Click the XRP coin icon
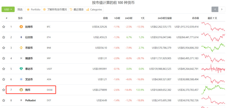 point(21,58)
